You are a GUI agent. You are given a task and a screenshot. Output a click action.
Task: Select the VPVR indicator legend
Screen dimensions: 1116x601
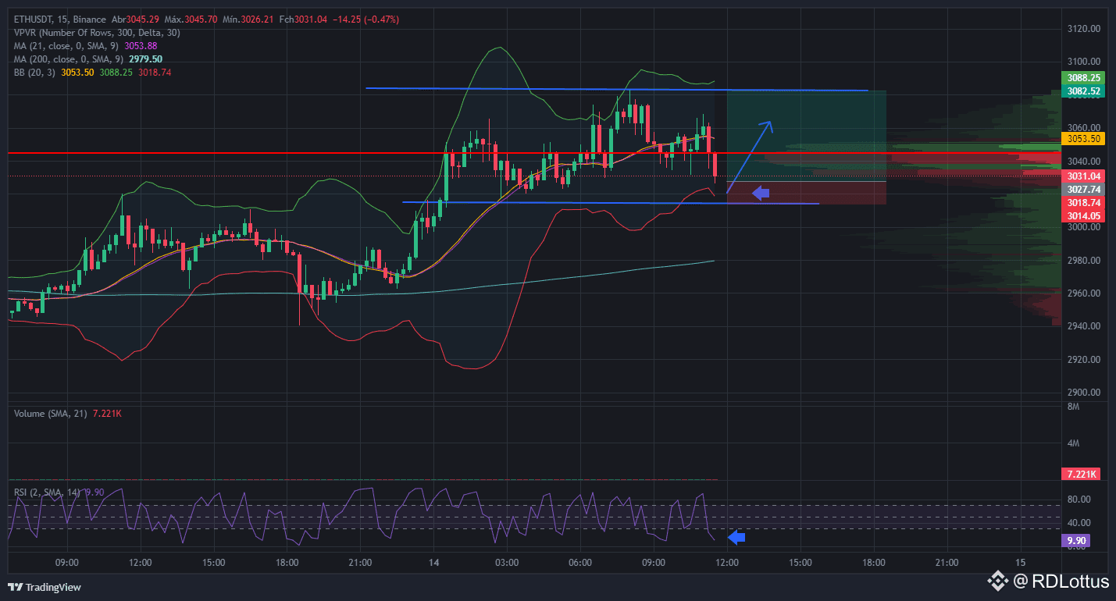(x=97, y=32)
